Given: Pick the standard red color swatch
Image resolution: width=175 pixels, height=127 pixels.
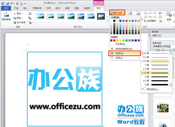Looking at the screenshot, I should 114,40.
